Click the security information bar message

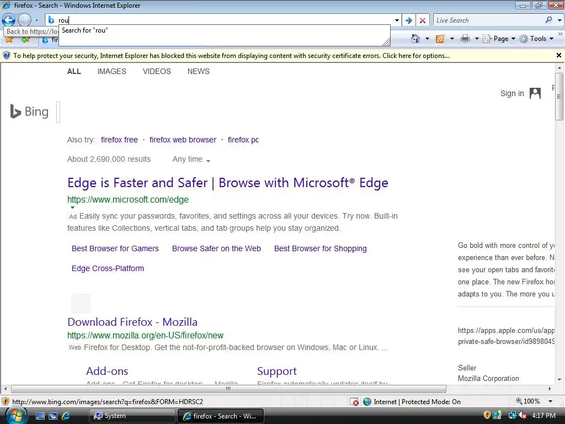click(231, 56)
